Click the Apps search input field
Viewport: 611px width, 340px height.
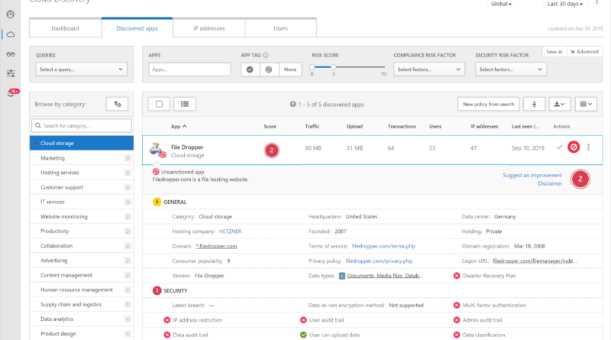[x=189, y=70]
